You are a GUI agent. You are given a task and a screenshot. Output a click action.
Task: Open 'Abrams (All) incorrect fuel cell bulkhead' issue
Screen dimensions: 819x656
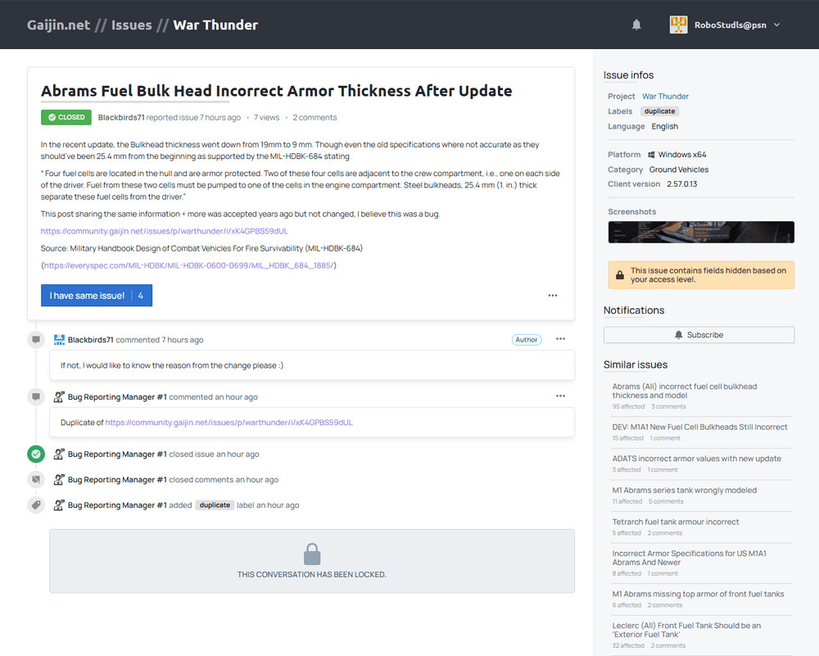pyautogui.click(x=685, y=391)
